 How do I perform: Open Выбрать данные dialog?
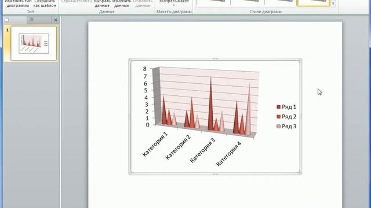(x=102, y=3)
